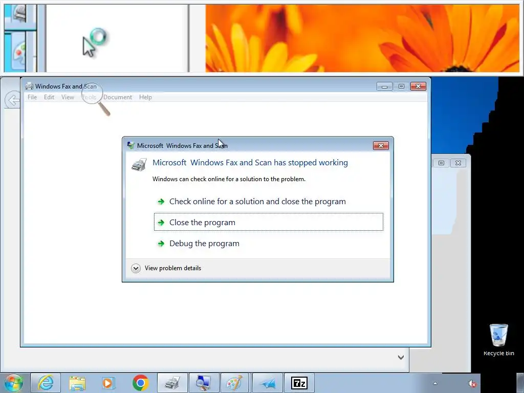
Task: Choose Debug the program option
Action: [x=268, y=243]
